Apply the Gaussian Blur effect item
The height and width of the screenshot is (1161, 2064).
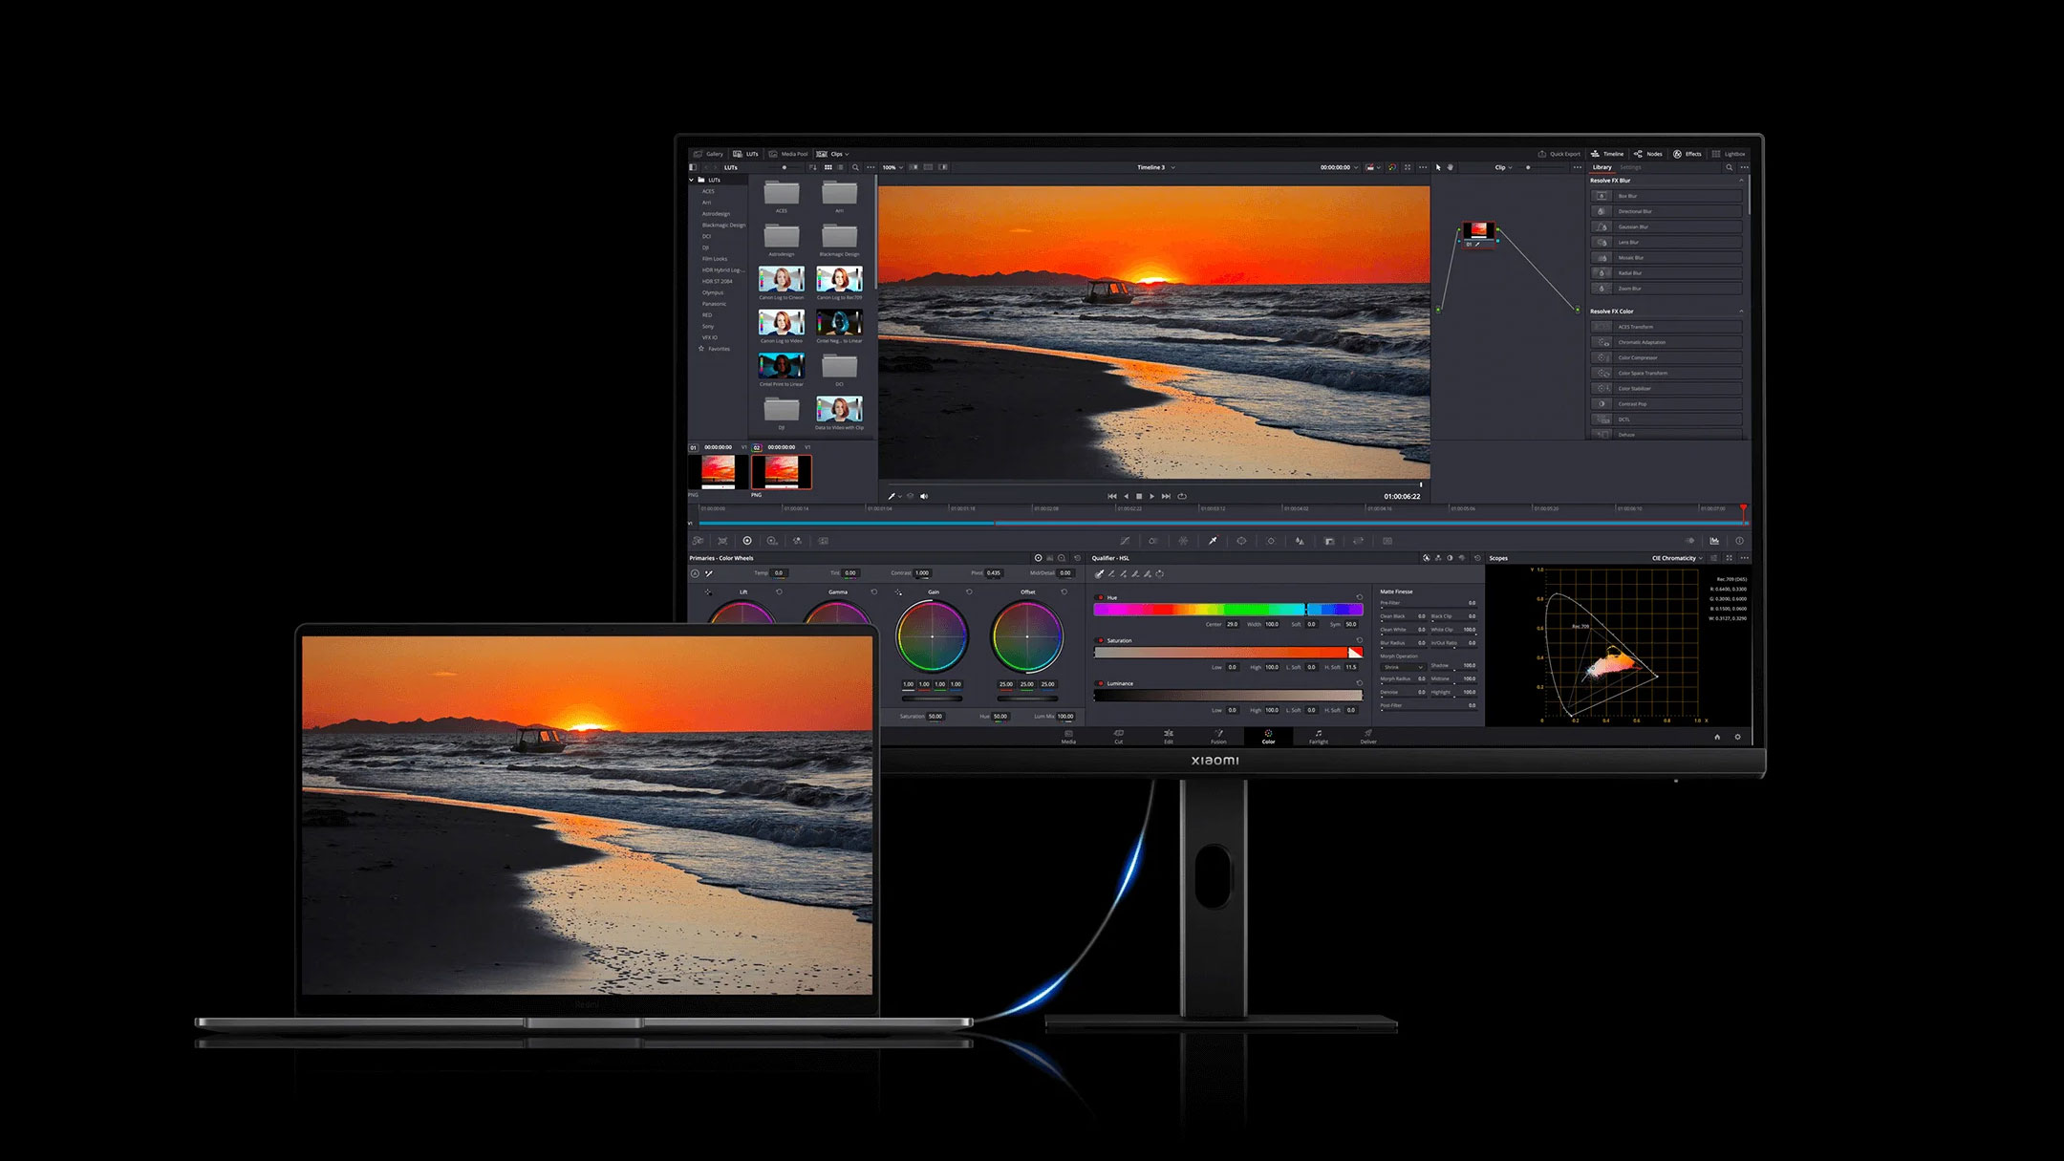[x=1666, y=227]
